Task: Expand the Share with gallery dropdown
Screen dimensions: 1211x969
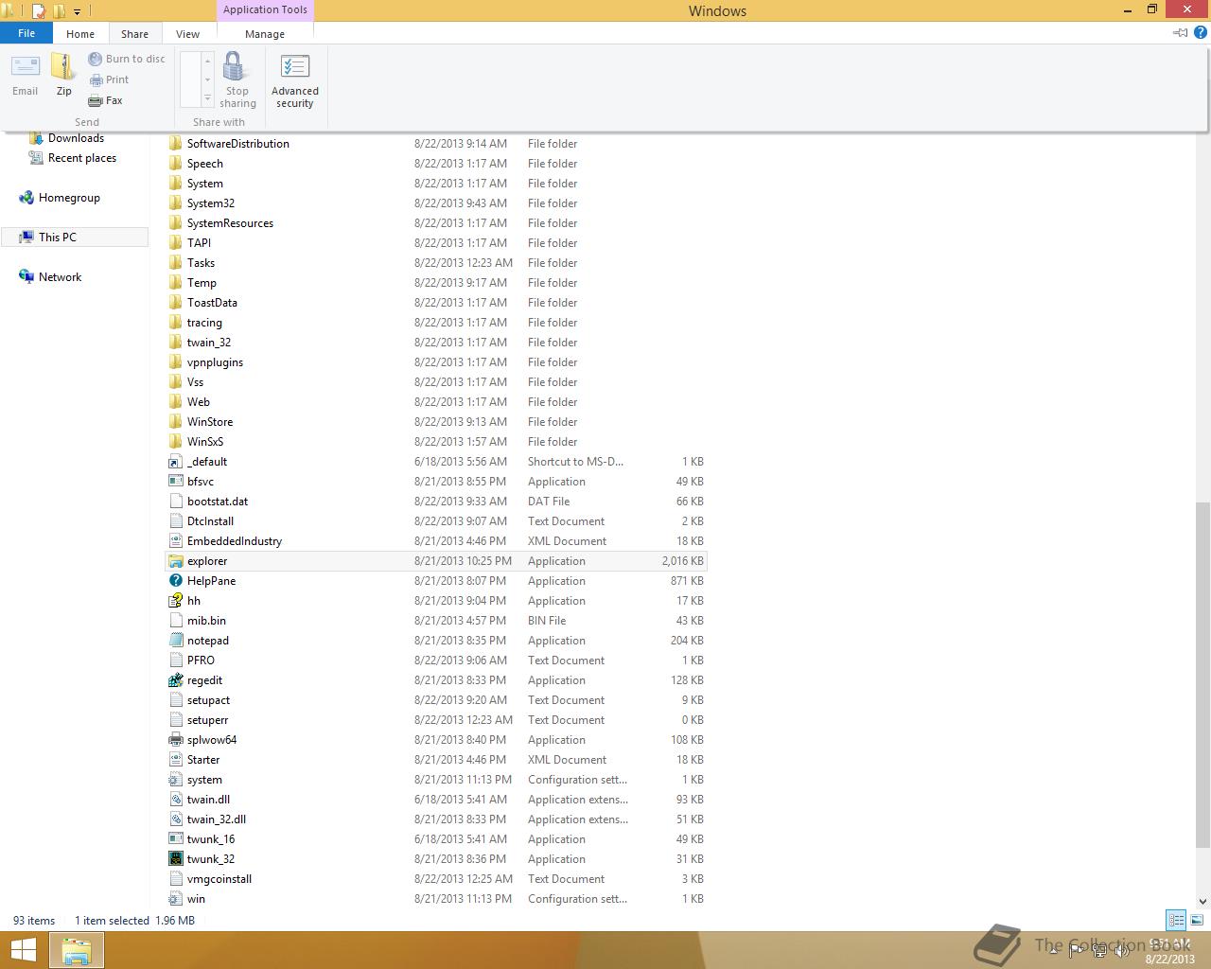Action: [208, 99]
